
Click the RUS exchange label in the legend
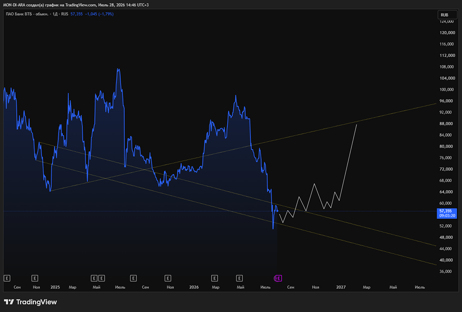(x=65, y=14)
